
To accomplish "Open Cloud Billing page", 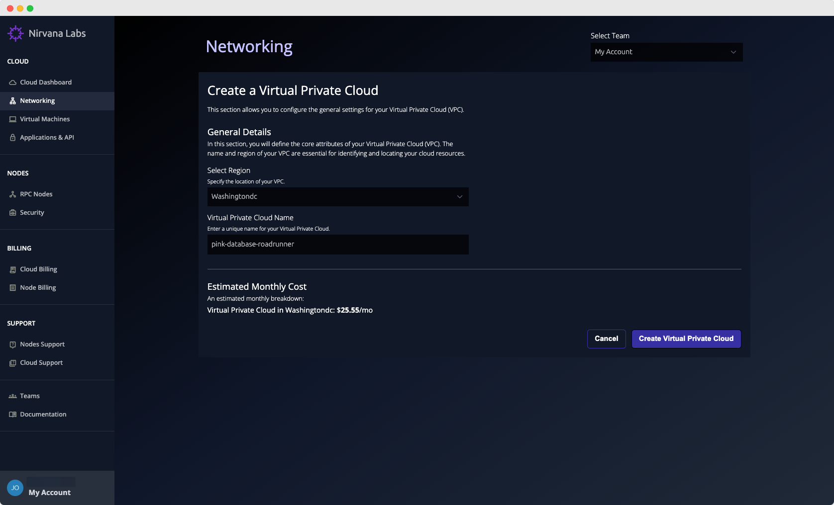I will [57, 269].
